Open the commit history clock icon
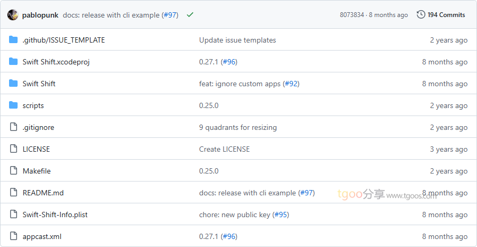The height and width of the screenshot is (247, 477). click(421, 15)
